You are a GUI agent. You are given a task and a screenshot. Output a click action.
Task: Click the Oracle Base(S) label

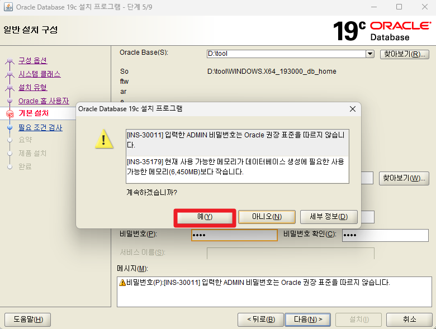tap(144, 53)
